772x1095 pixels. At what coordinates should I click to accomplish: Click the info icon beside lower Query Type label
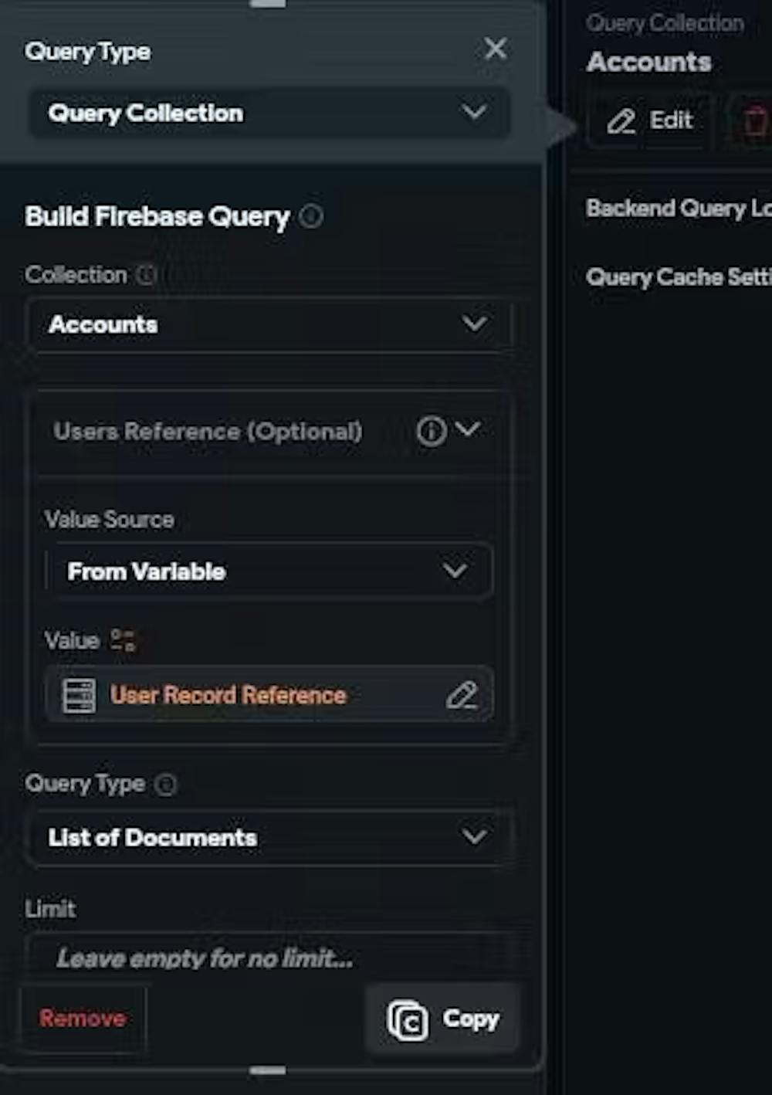(166, 785)
